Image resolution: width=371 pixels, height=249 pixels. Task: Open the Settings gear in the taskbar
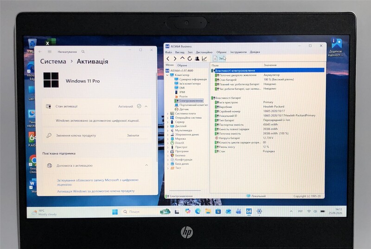pos(259,211)
